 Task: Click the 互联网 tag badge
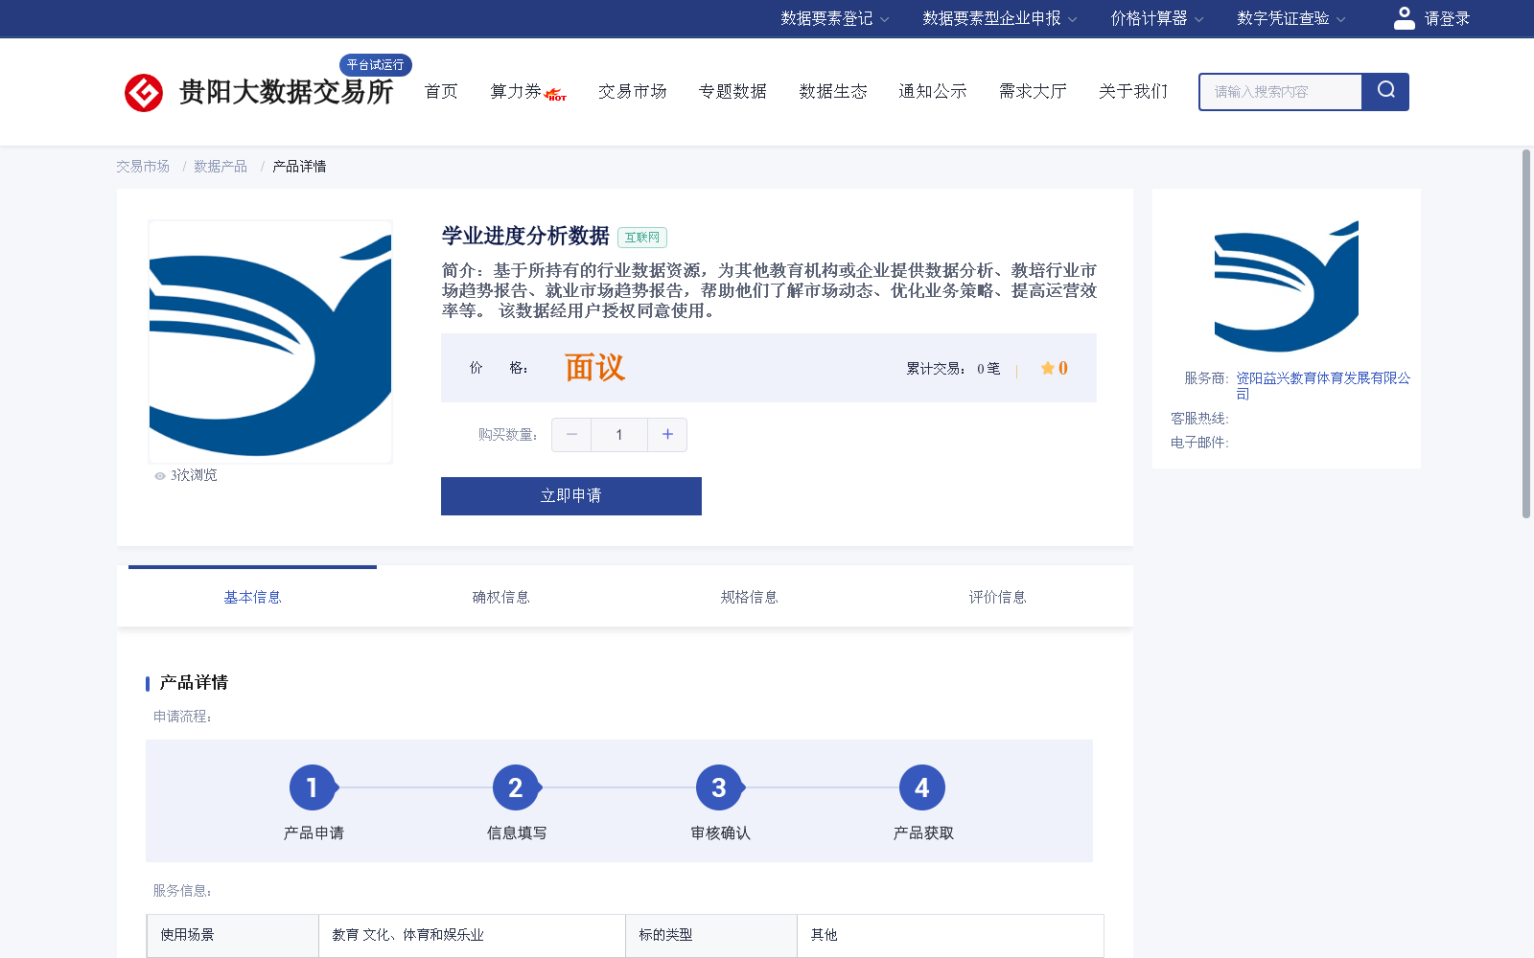click(x=642, y=238)
